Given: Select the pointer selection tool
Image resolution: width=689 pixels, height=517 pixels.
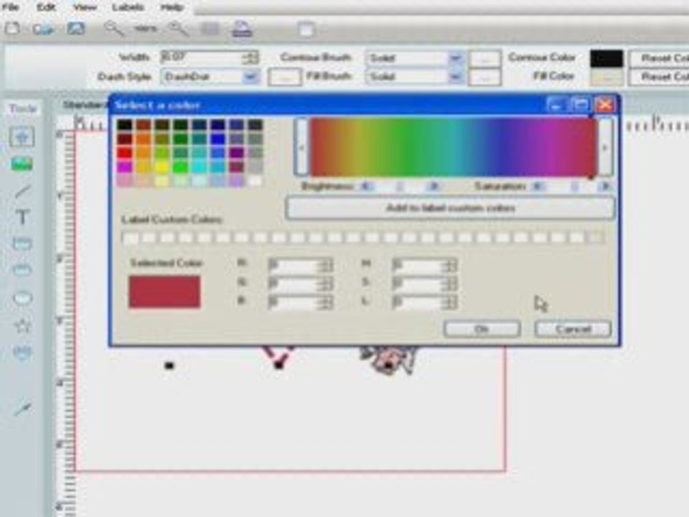Looking at the screenshot, I should point(22,137).
